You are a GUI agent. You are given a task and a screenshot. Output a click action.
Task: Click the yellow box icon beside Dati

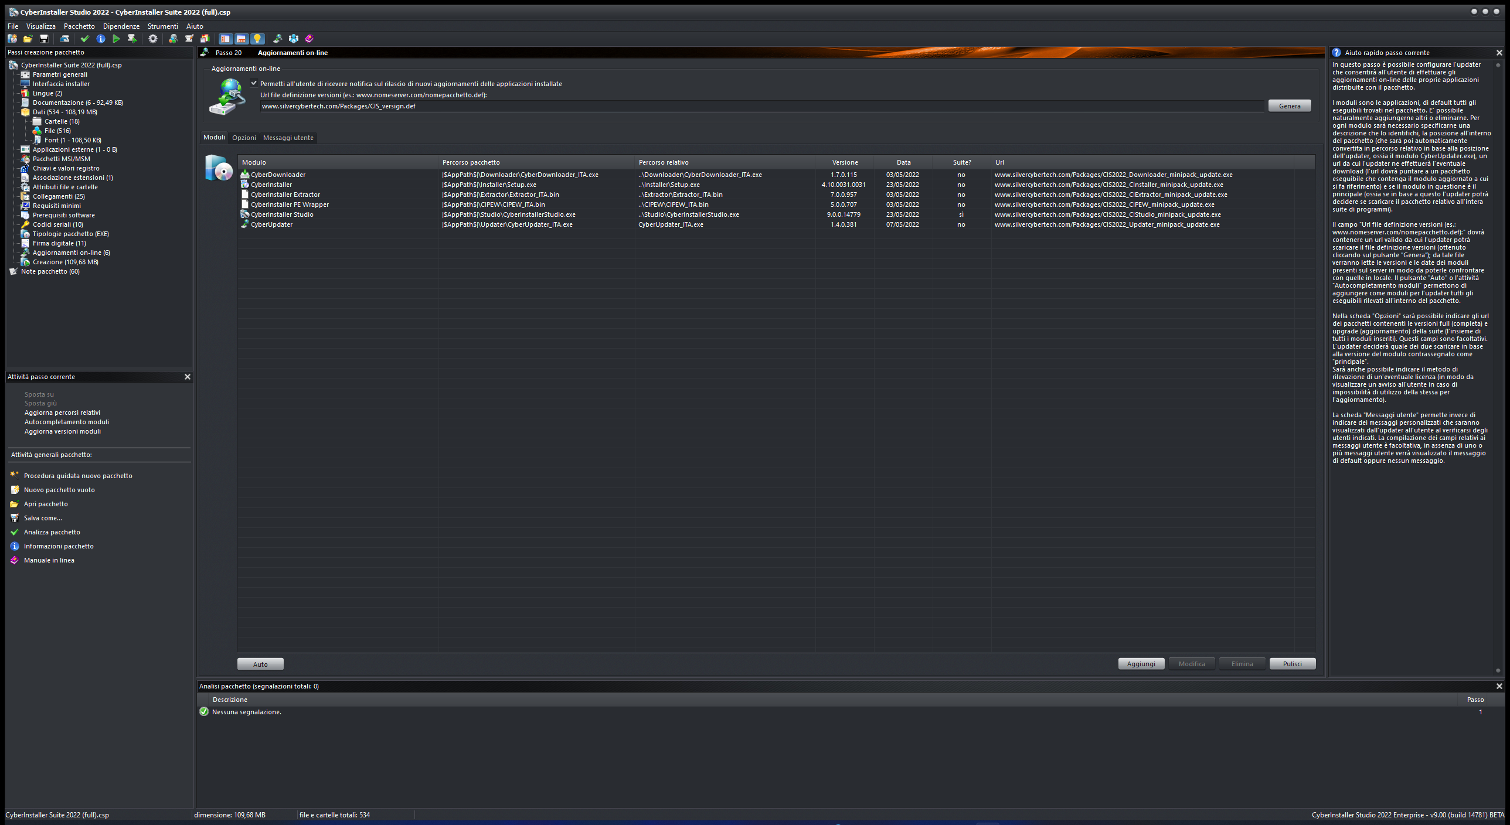[x=25, y=112]
